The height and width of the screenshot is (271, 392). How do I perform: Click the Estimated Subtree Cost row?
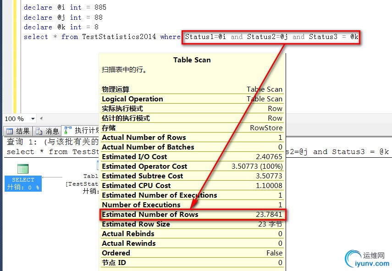click(192, 176)
